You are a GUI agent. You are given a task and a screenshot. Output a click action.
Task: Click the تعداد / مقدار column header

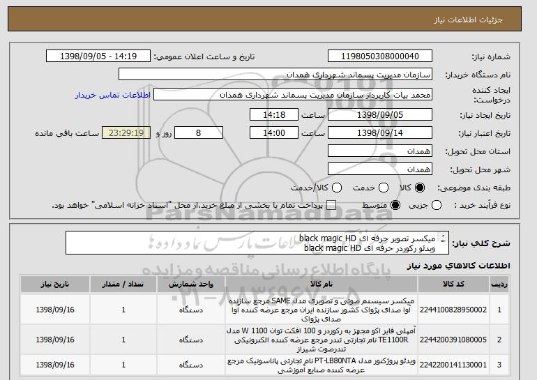[123, 284]
